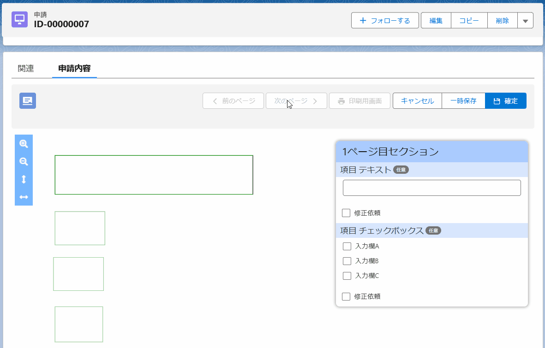
Task: Open the 印刷用画面 print view
Action: coord(359,101)
